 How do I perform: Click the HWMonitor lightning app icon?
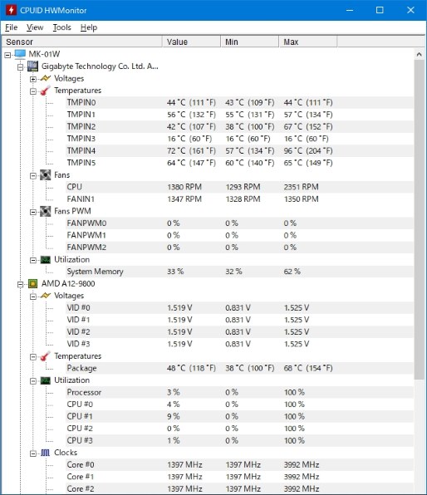[11, 10]
